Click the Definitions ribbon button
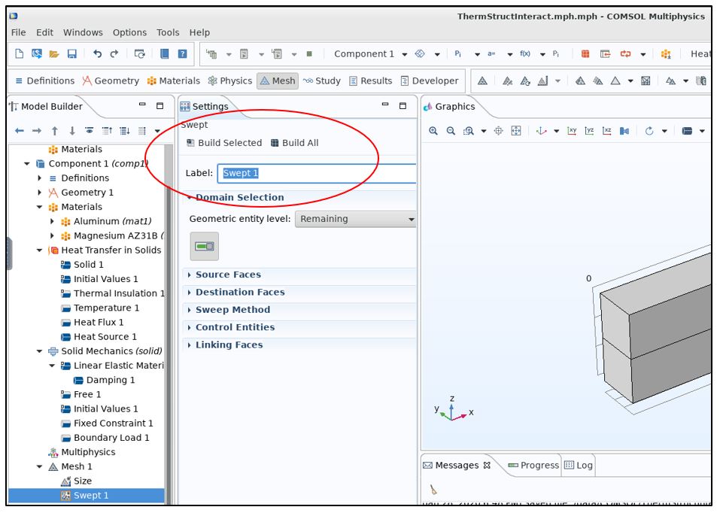 pos(44,80)
